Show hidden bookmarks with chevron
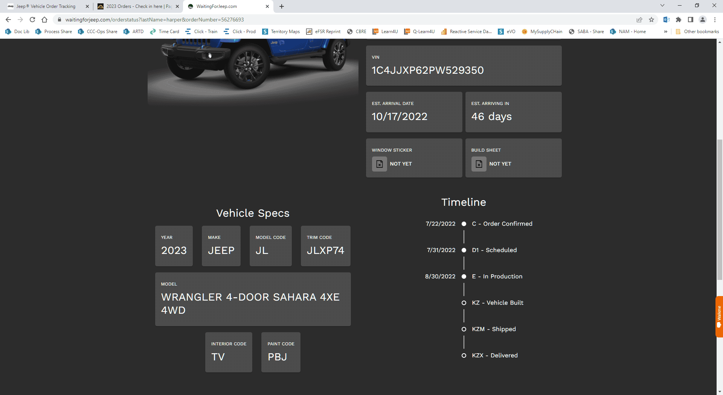Image resolution: width=723 pixels, height=395 pixels. pos(666,32)
